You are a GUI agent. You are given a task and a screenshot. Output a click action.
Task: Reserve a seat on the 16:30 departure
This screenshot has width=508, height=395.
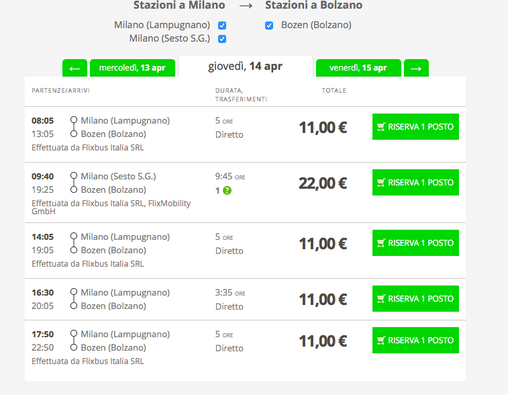click(x=415, y=299)
